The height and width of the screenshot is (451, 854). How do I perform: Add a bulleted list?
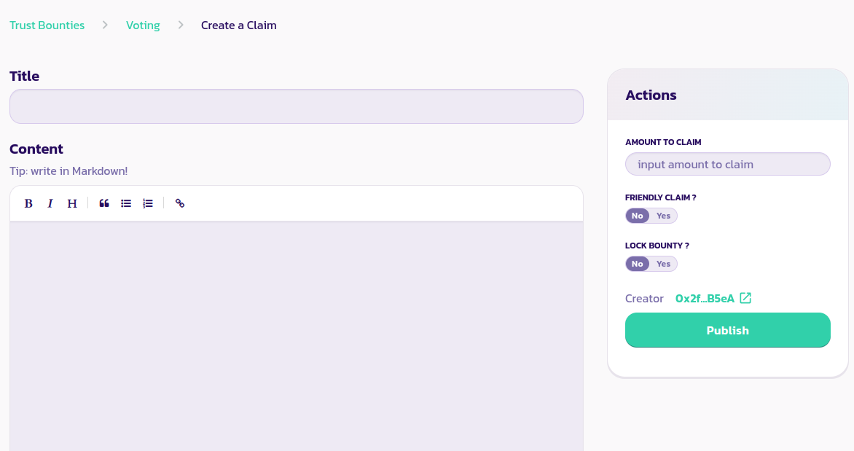click(x=126, y=203)
